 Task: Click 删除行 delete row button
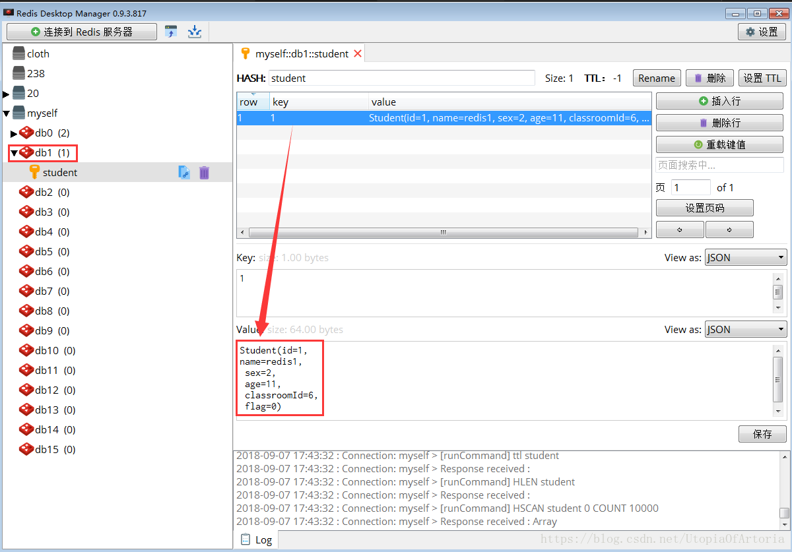coord(719,123)
